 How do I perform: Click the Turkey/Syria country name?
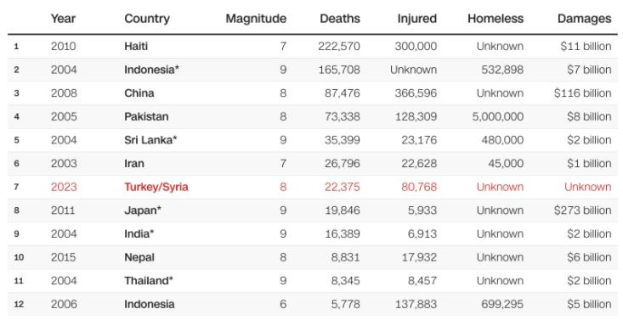click(156, 187)
